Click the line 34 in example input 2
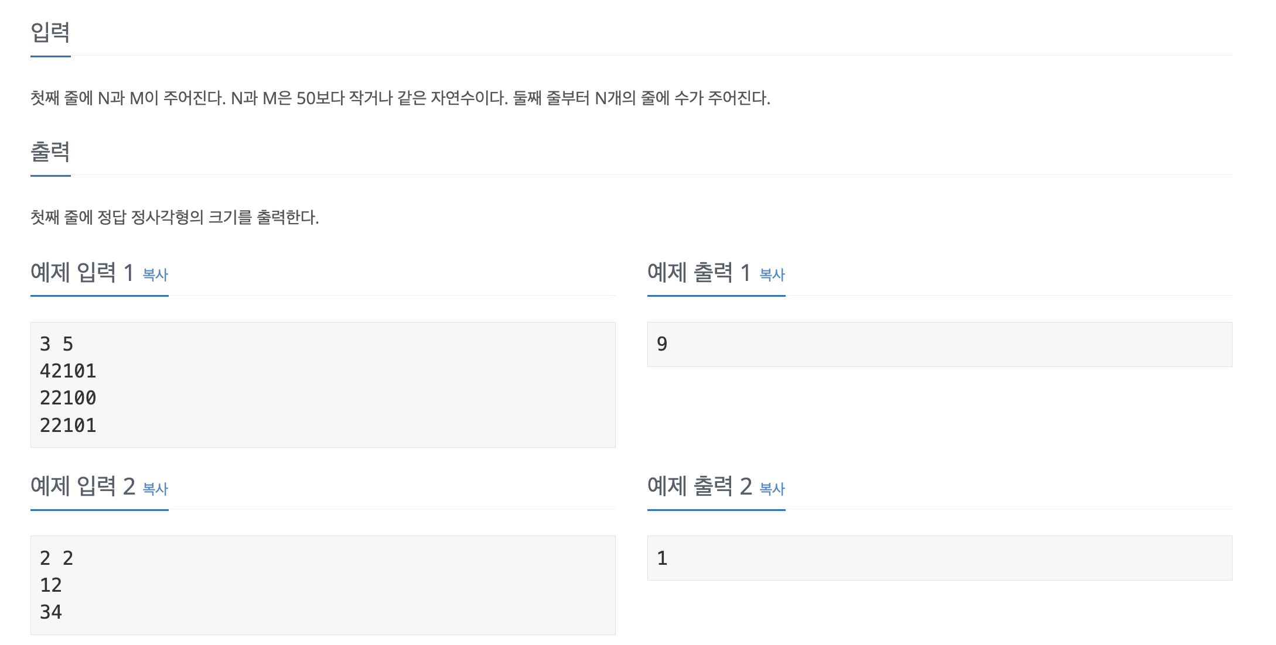The image size is (1276, 645). [51, 612]
